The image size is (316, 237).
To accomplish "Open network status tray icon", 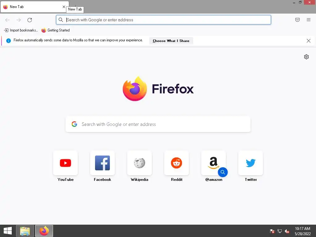I will 280,231.
